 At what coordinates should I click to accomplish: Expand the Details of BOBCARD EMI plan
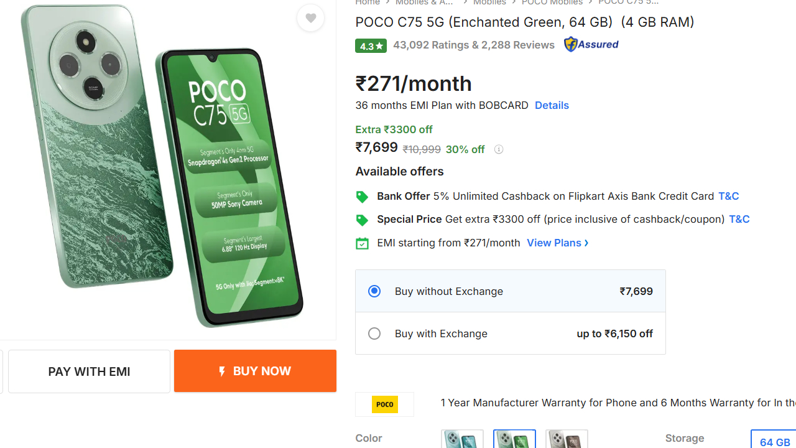click(x=552, y=105)
